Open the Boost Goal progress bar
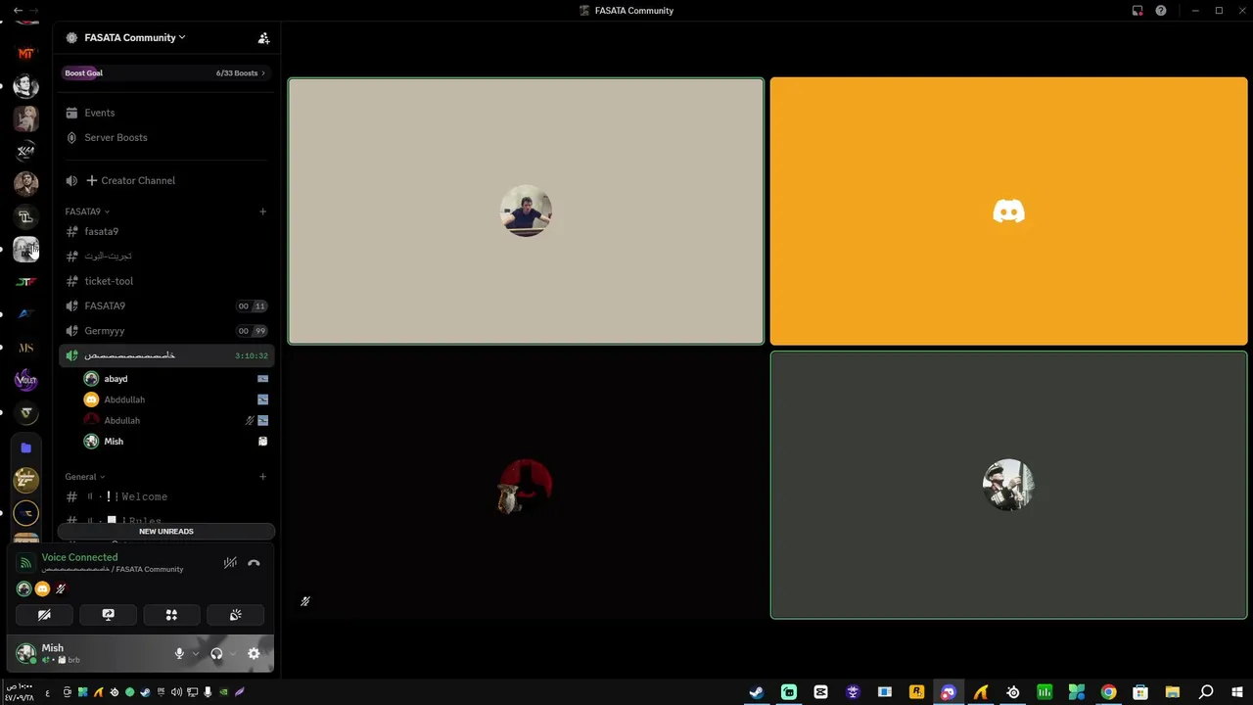Image resolution: width=1253 pixels, height=705 pixels. (165, 72)
